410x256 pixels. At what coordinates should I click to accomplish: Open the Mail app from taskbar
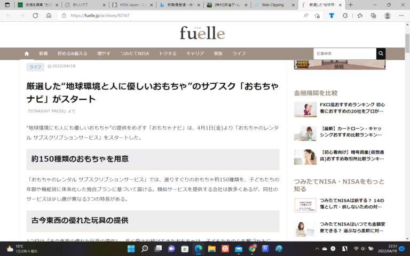tap(239, 249)
